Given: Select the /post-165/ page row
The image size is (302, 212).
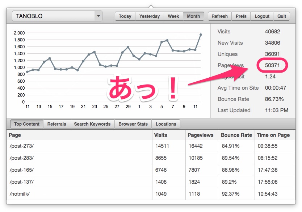Looking at the screenshot, I should click(151, 170).
